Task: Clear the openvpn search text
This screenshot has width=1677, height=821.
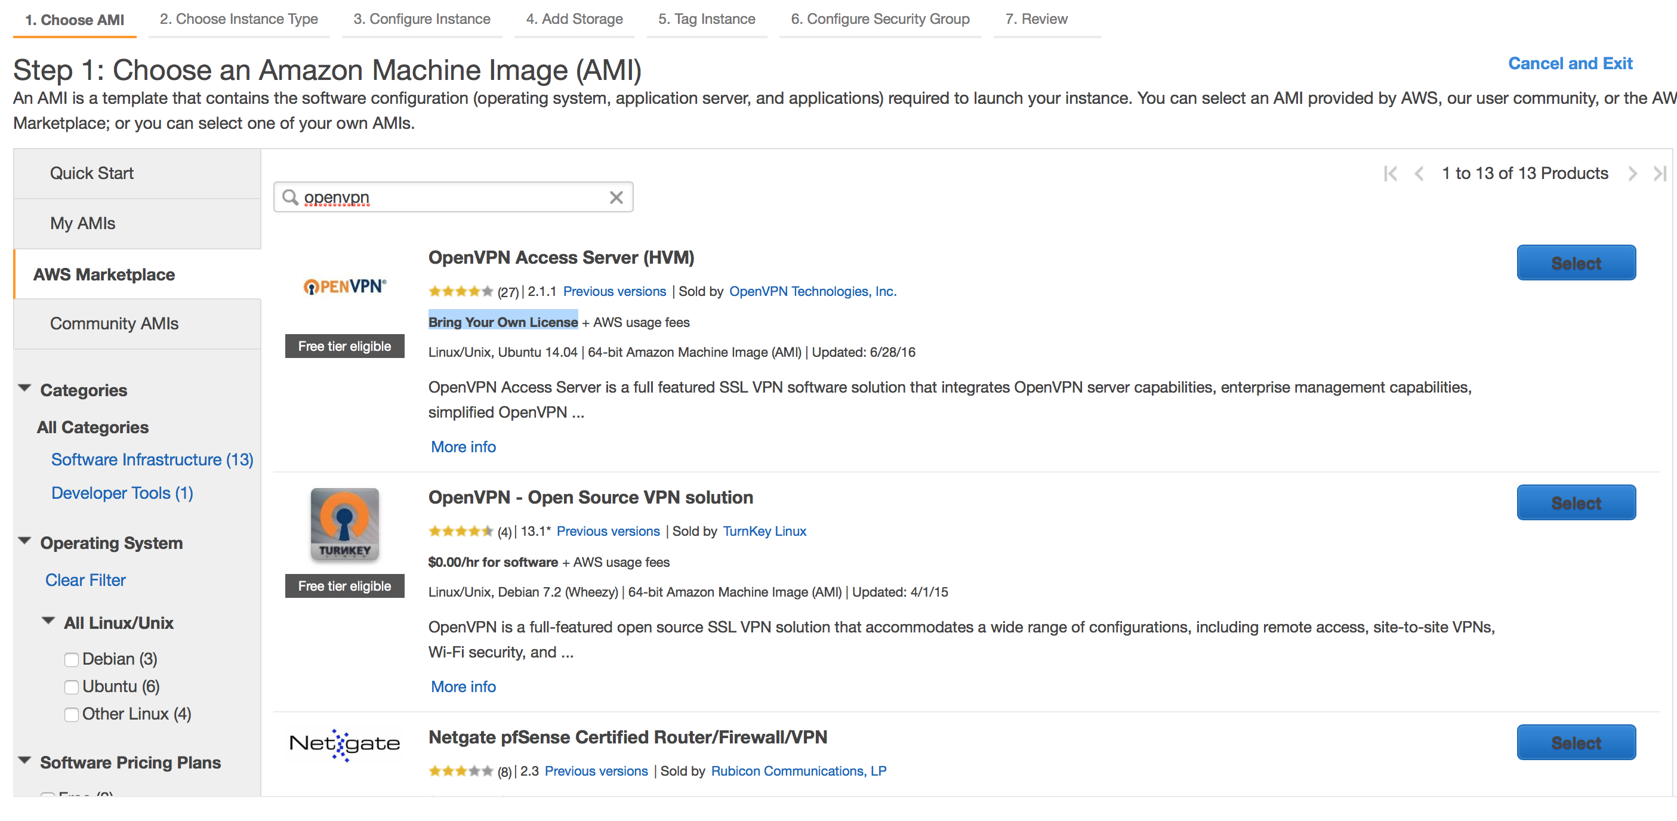Action: coord(616,197)
